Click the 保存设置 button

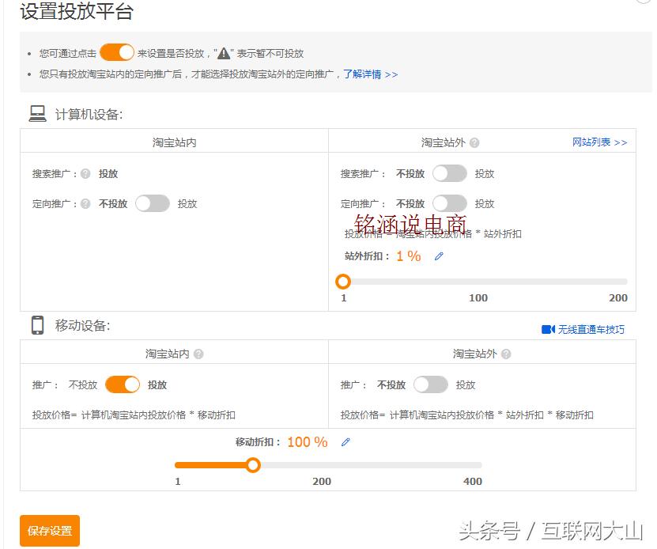click(47, 531)
